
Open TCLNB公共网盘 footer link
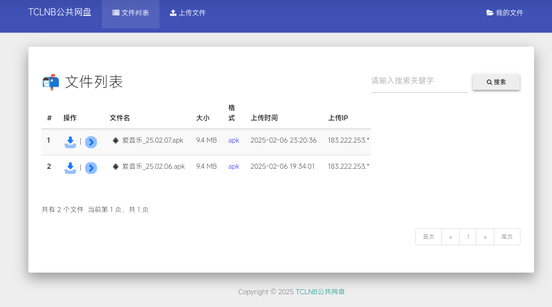[320, 292]
